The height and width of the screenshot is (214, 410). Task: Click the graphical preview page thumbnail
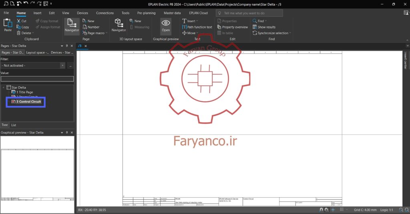pos(37,174)
